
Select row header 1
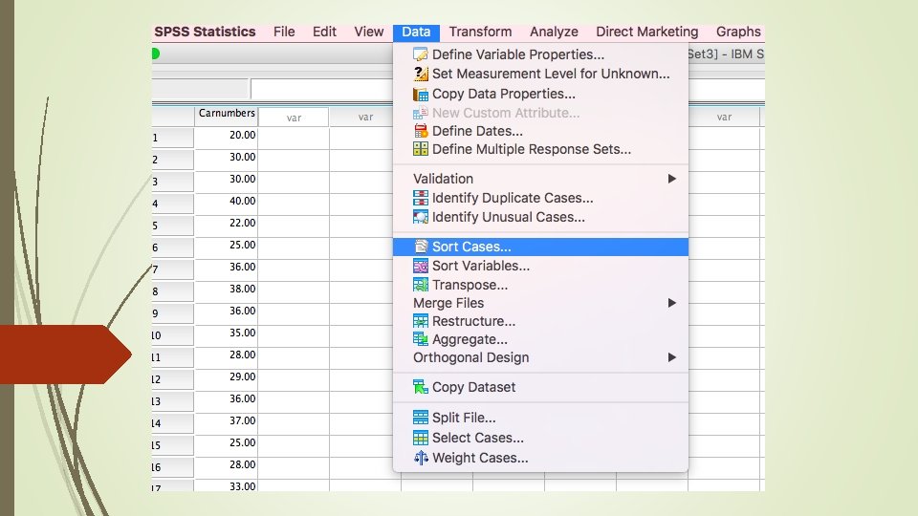click(x=172, y=138)
